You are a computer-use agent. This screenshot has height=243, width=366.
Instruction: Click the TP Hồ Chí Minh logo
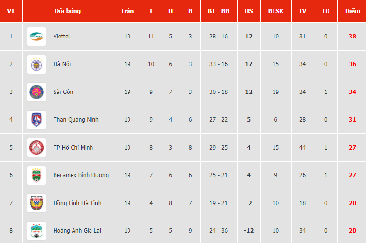coord(37,148)
